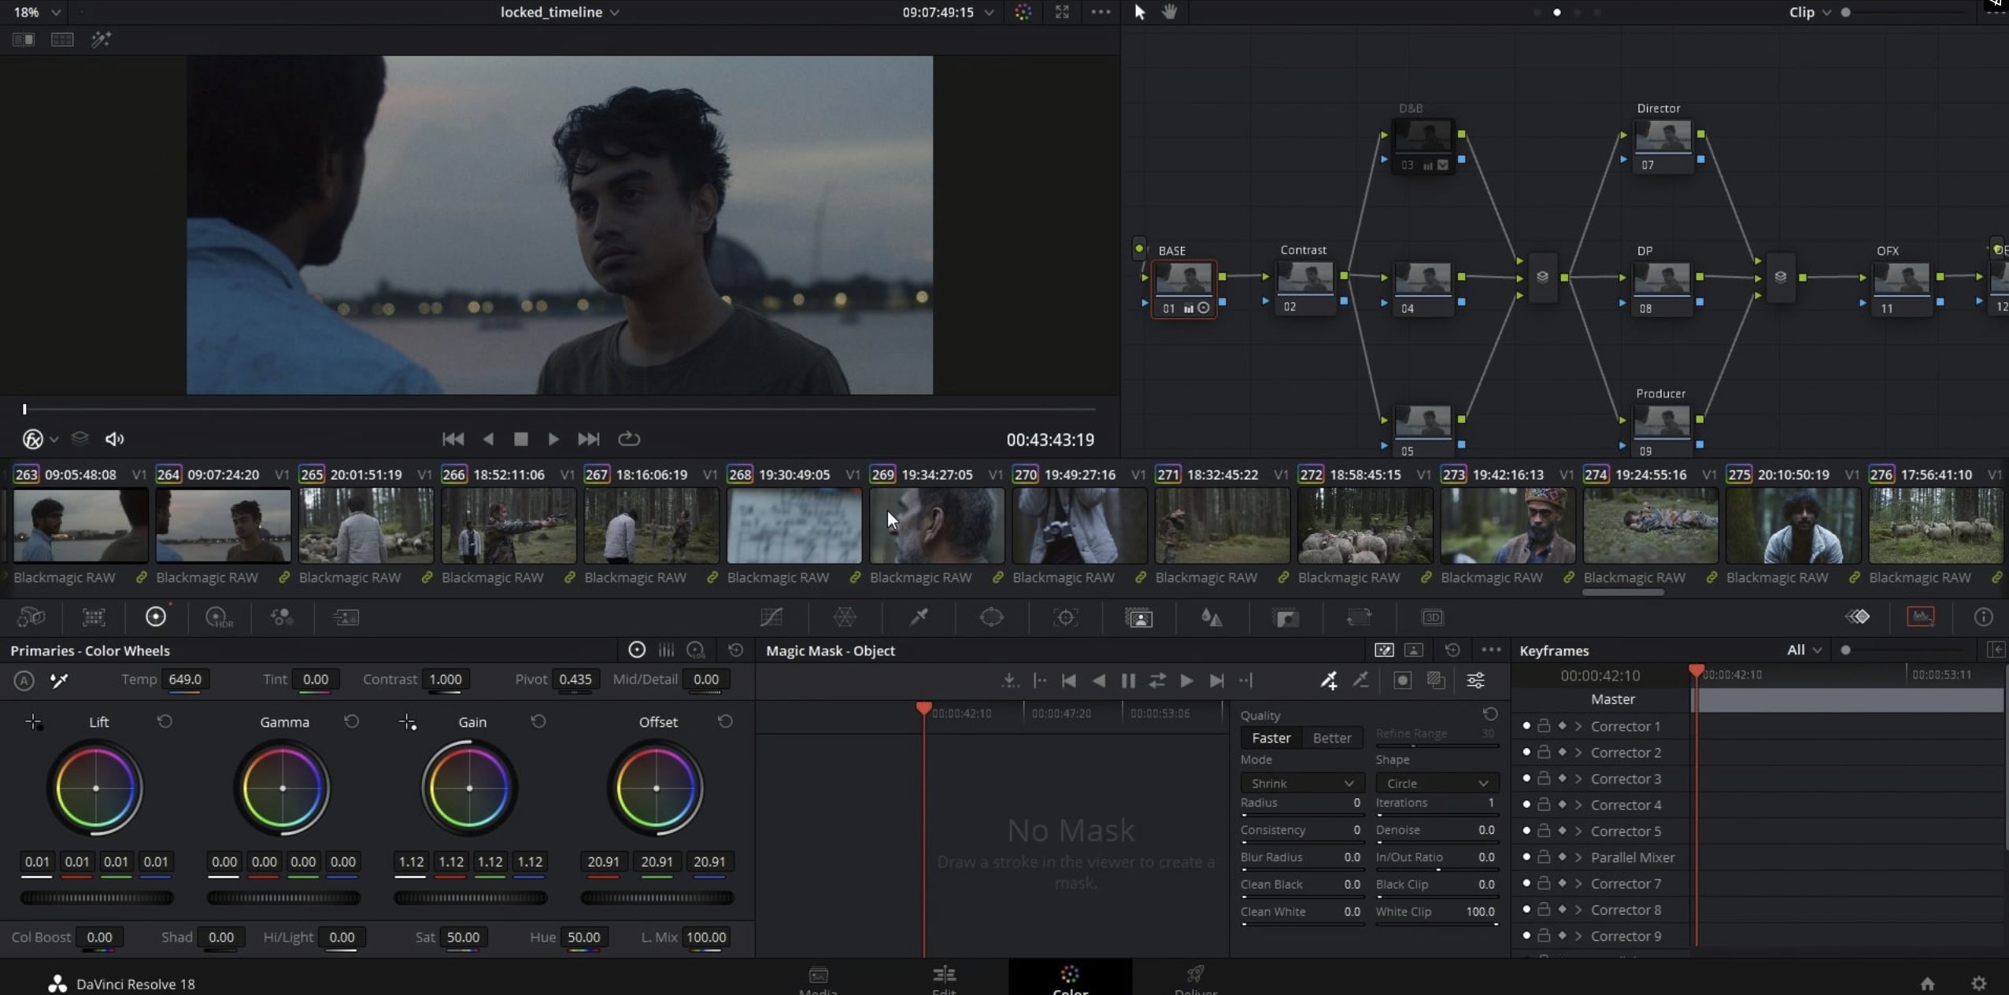Open the Tracker palette icon
The width and height of the screenshot is (2009, 995).
coord(1065,617)
